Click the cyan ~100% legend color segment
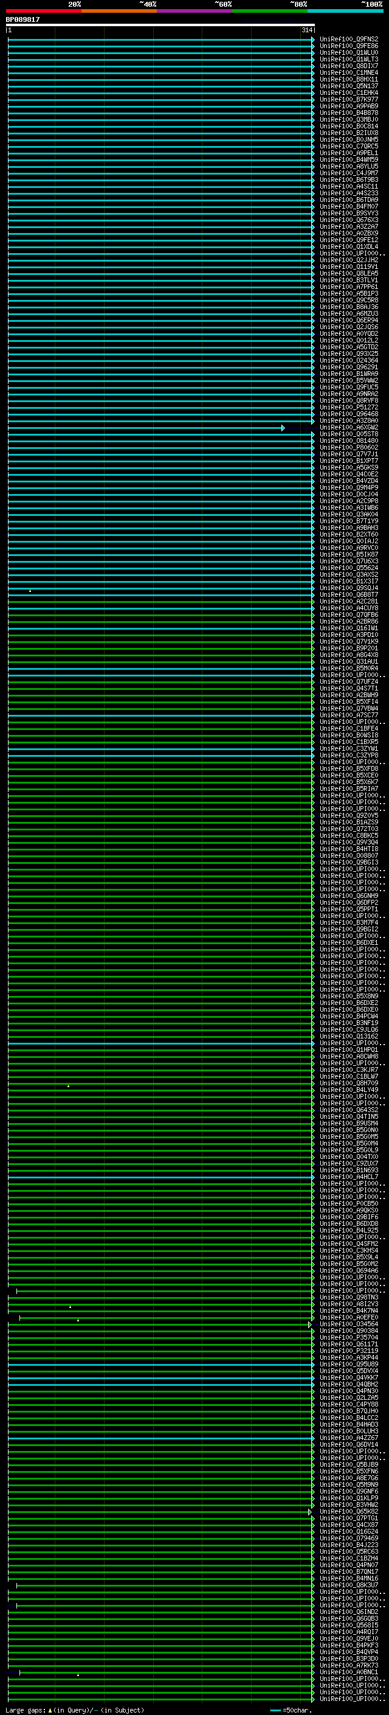 (x=345, y=11)
